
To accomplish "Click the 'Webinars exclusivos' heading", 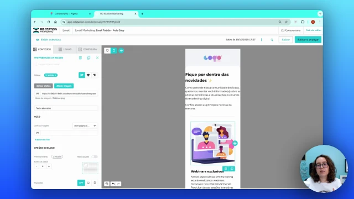I will 207,171.
